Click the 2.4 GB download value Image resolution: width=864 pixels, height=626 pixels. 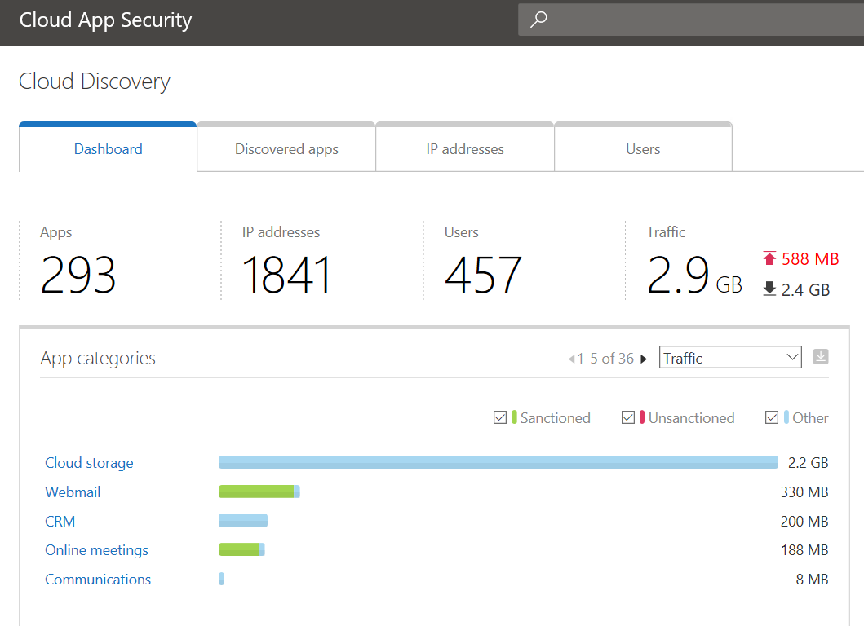pos(805,289)
